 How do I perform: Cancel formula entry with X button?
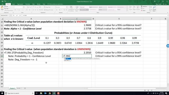pos(14,15)
